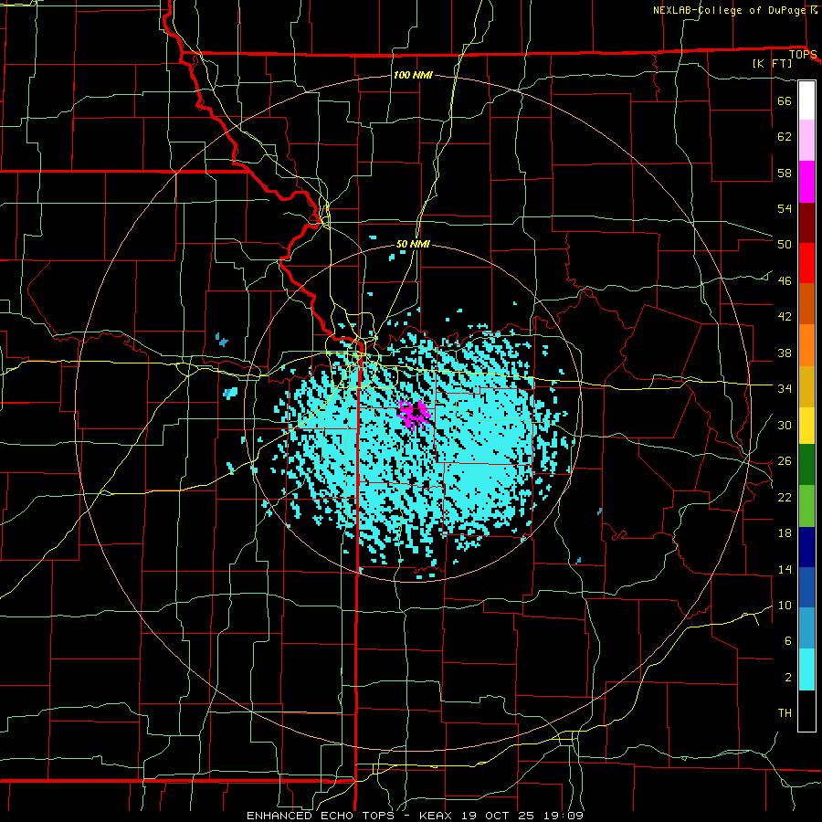Image resolution: width=822 pixels, height=822 pixels.
Task: Click the "100 NMI" range ring label
Action: (413, 75)
